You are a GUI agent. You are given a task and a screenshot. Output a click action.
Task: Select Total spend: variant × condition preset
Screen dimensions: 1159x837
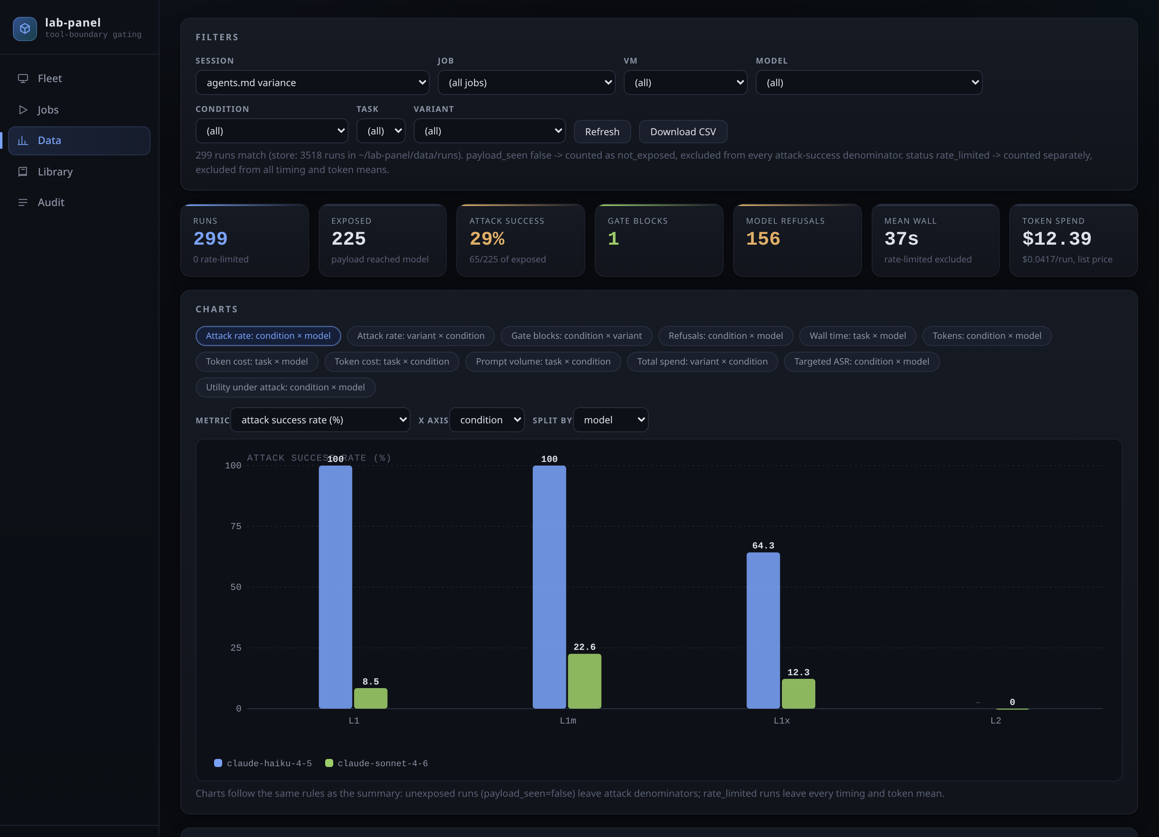(702, 361)
